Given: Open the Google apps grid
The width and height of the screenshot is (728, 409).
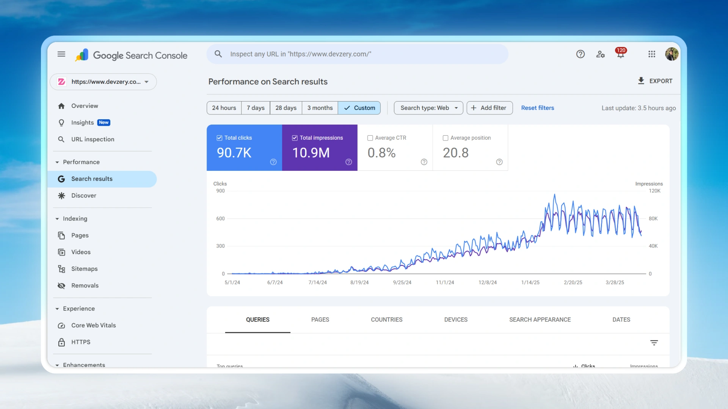Looking at the screenshot, I should (x=652, y=54).
